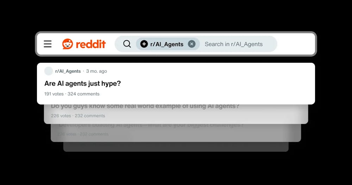The image size is (352, 185).
Task: Click the round subreddit avatar on first post
Action: point(49,71)
